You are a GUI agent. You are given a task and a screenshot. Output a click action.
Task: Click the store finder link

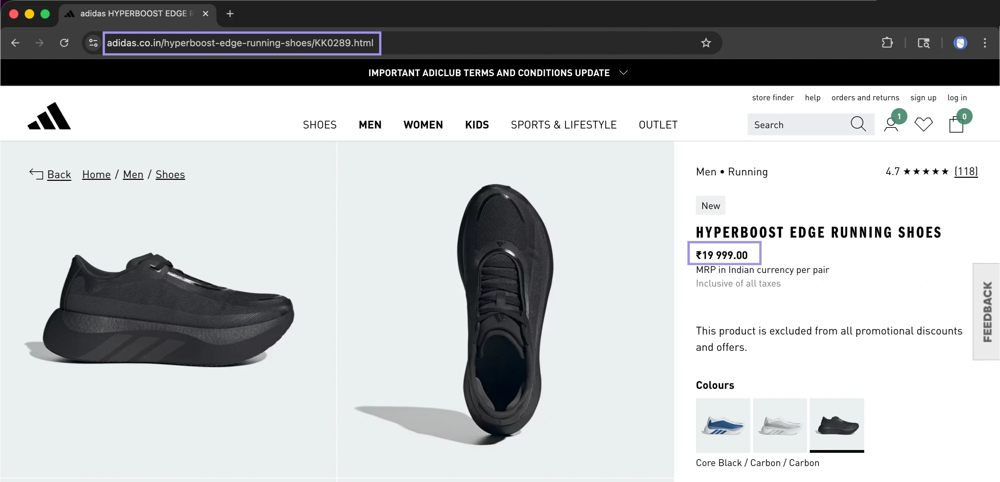pyautogui.click(x=772, y=98)
